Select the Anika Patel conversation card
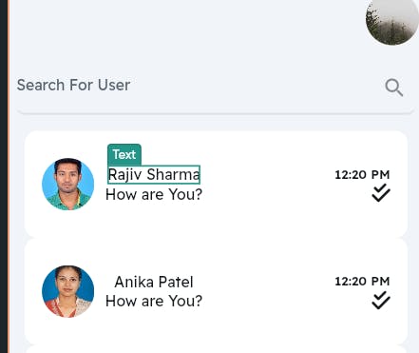Screen dimensions: 419x353 click(216, 291)
